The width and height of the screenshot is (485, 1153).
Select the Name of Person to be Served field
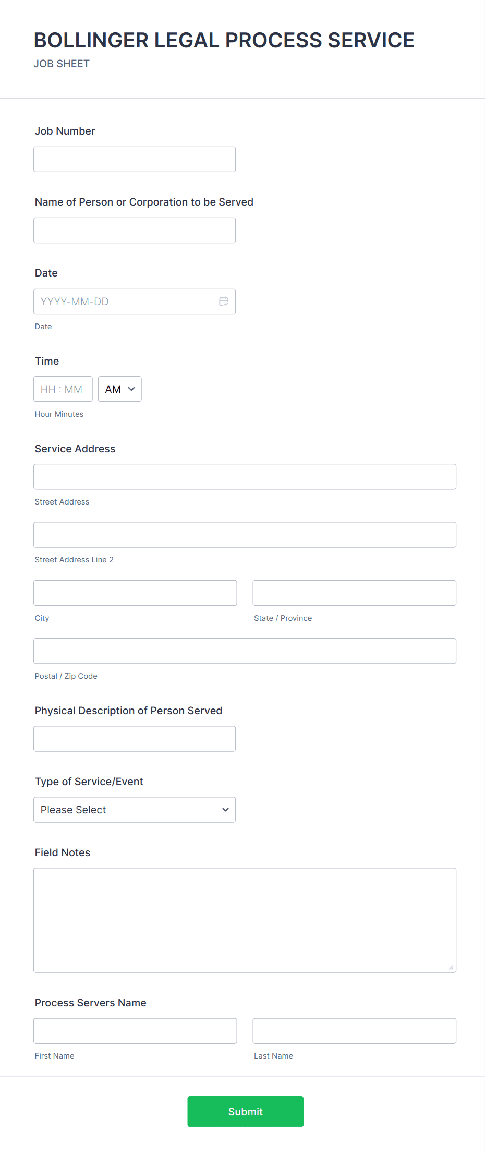(x=134, y=230)
